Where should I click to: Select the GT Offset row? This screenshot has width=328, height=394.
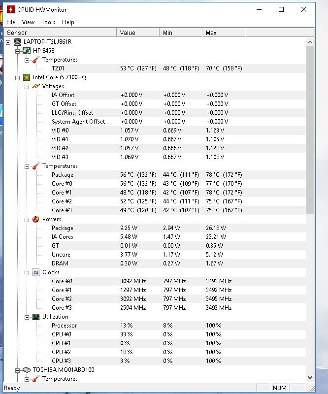click(178, 104)
